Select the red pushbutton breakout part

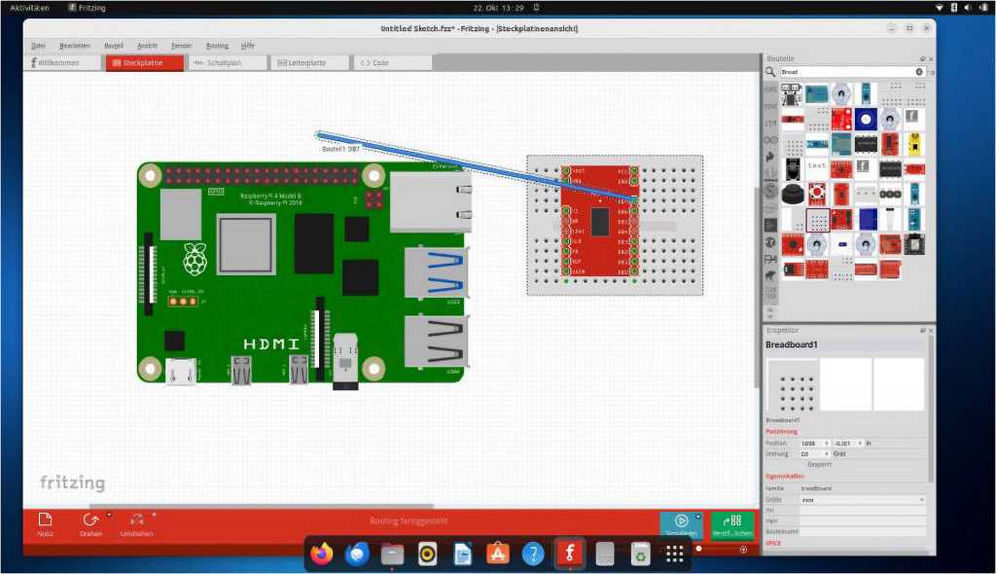tap(817, 194)
